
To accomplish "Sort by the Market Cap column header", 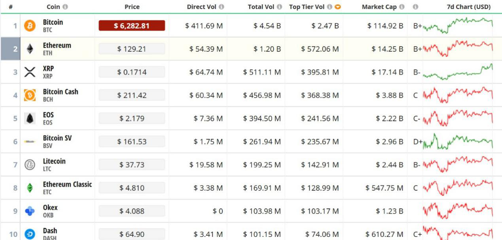I will pyautogui.click(x=379, y=7).
